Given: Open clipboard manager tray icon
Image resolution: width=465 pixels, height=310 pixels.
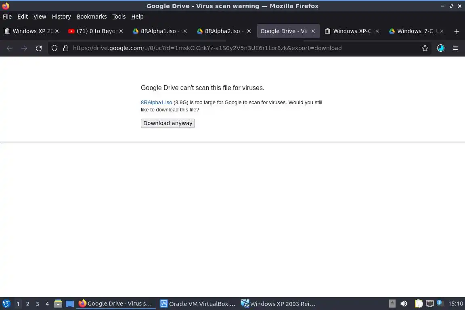Looking at the screenshot, I should 419,304.
